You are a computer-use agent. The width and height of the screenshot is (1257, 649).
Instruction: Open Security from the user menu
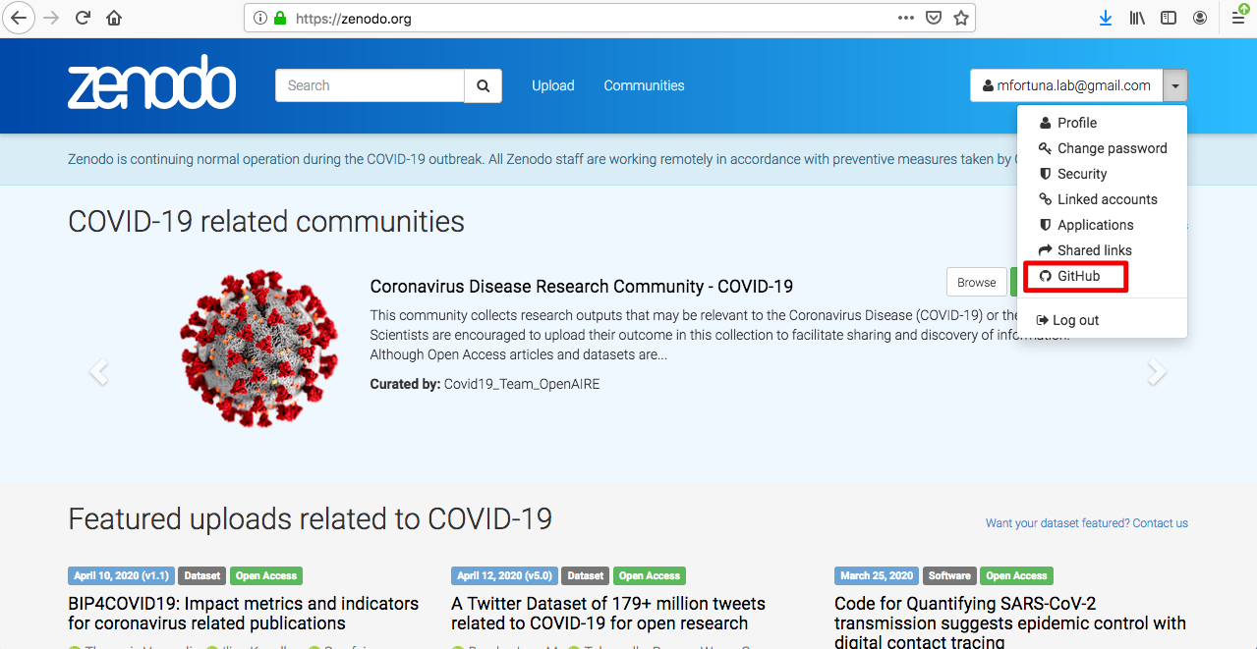click(1103, 174)
